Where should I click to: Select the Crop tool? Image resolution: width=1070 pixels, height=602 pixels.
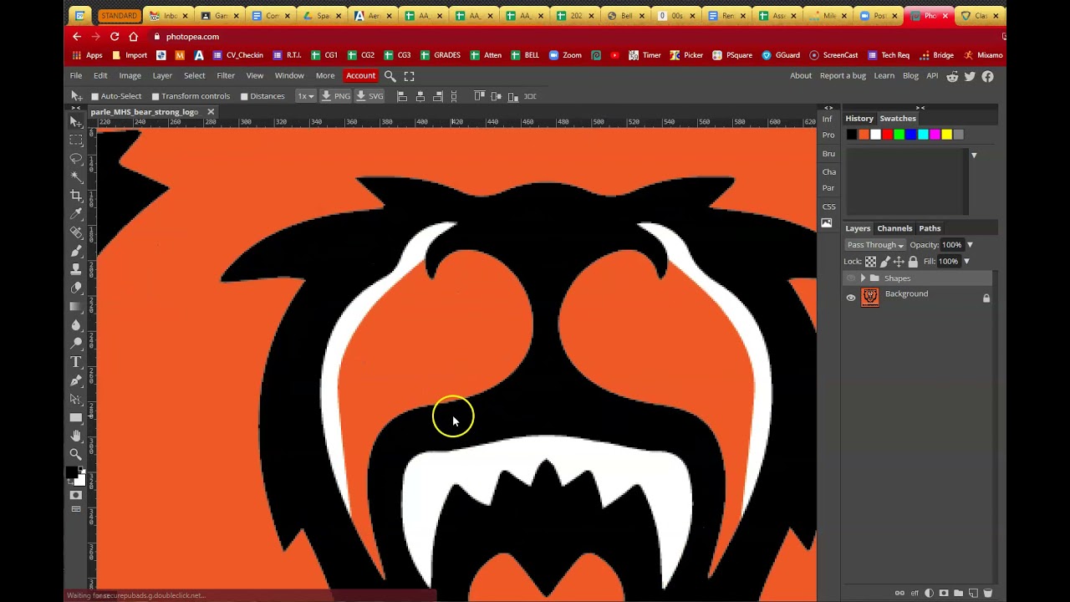coord(76,196)
